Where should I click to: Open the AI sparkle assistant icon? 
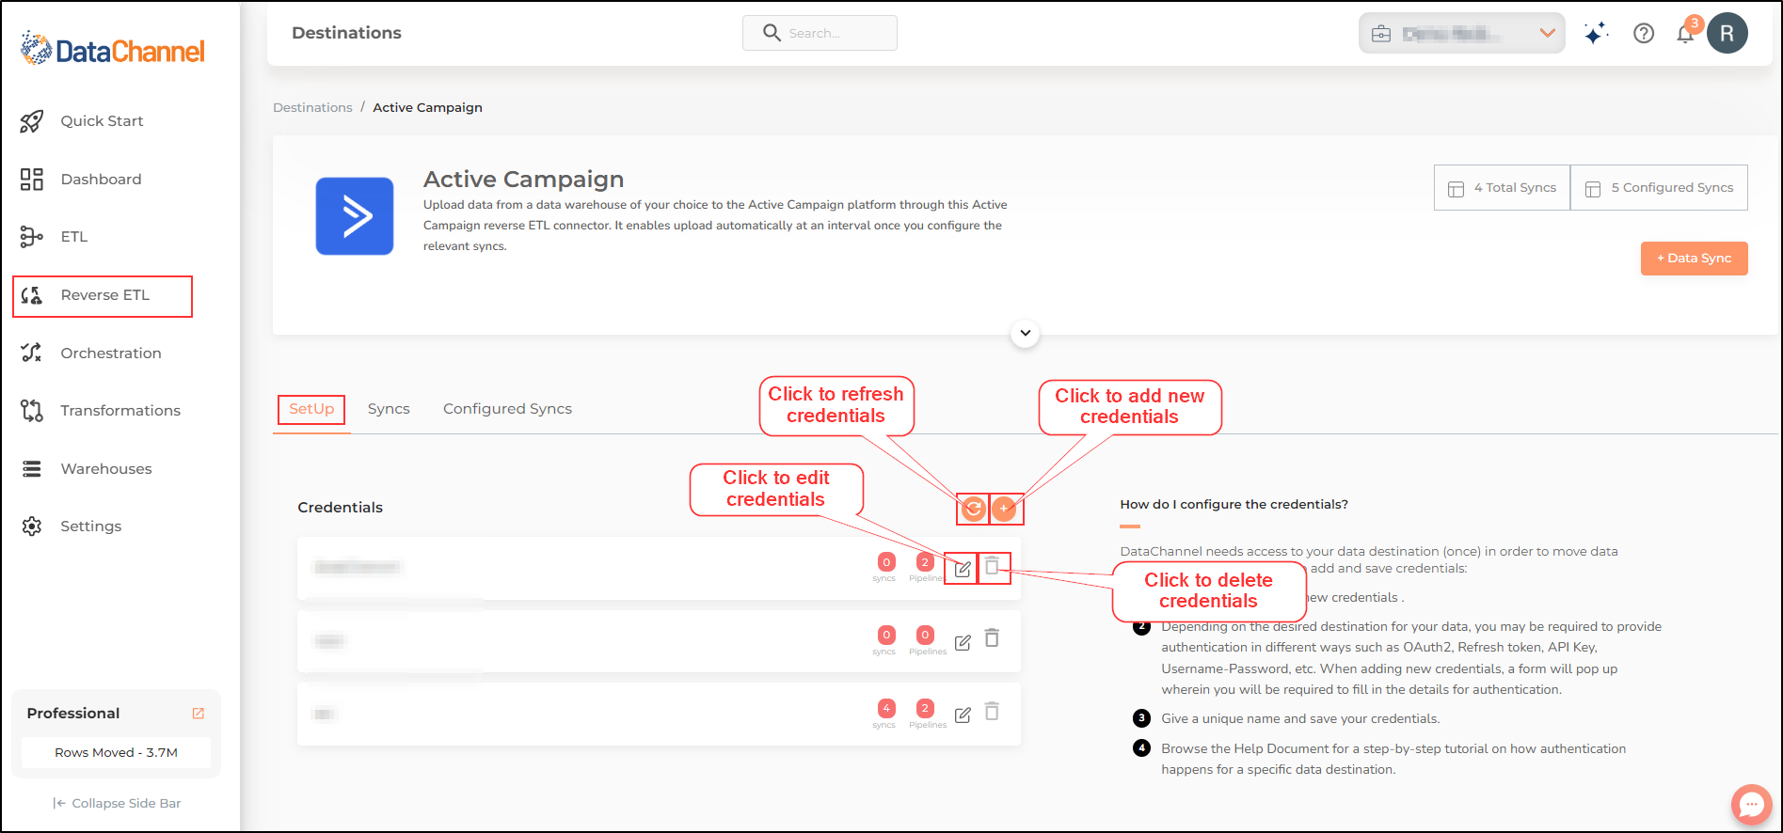point(1596,34)
